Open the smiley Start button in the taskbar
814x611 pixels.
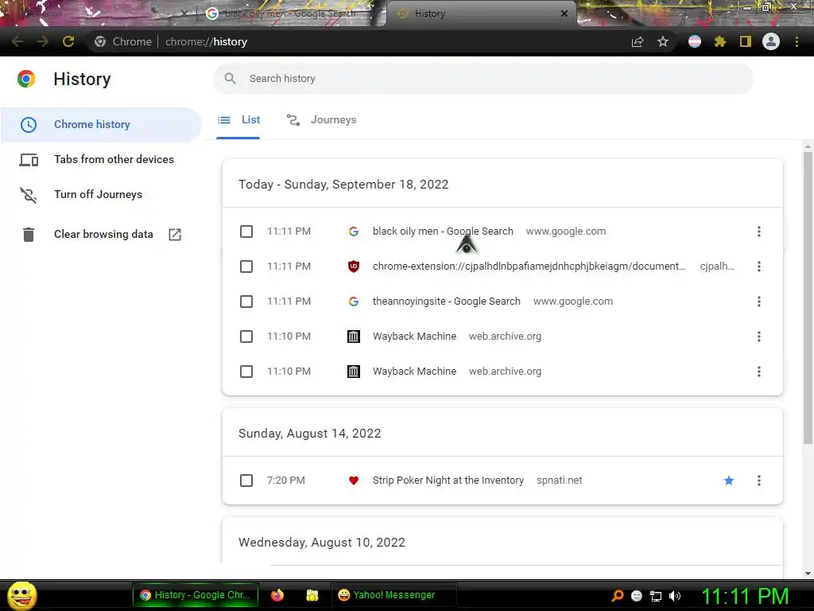point(21,595)
